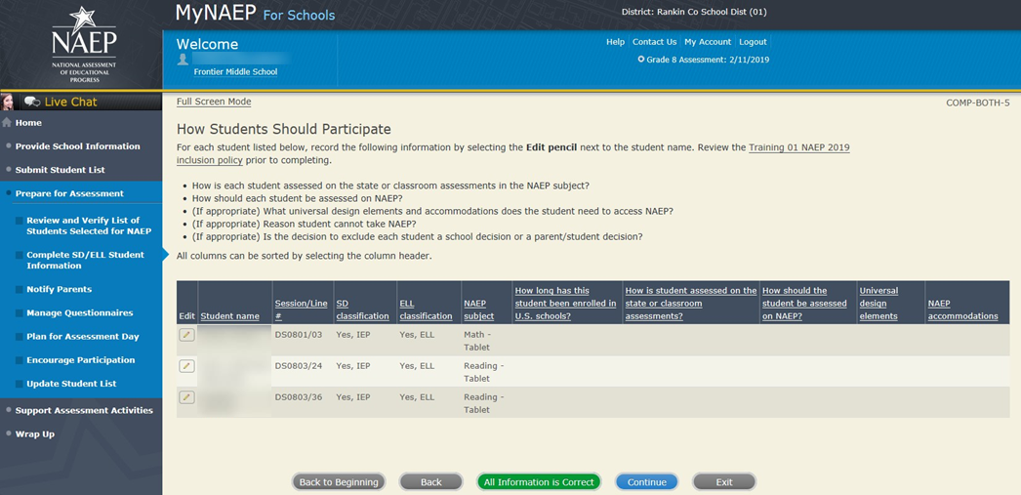Image resolution: width=1021 pixels, height=495 pixels.
Task: Click Logout
Action: pyautogui.click(x=753, y=42)
